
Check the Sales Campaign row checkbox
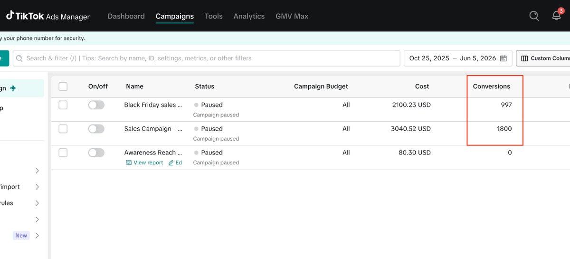point(63,129)
